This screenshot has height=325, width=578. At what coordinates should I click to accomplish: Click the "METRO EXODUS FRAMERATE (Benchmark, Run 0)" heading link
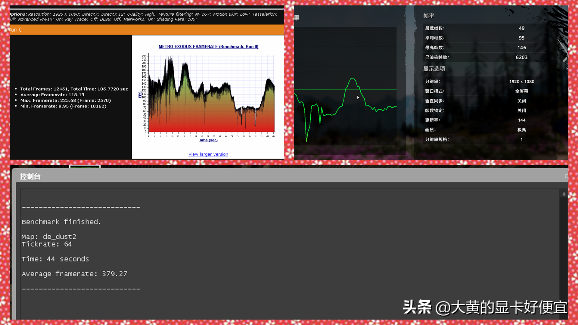208,47
